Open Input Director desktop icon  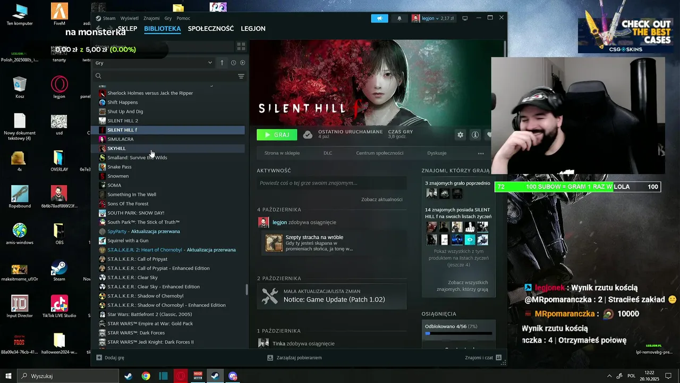coord(20,307)
